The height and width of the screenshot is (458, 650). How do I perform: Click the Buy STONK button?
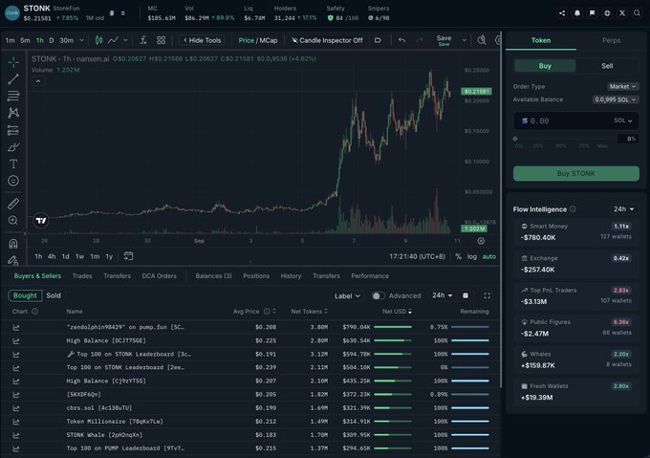point(576,174)
